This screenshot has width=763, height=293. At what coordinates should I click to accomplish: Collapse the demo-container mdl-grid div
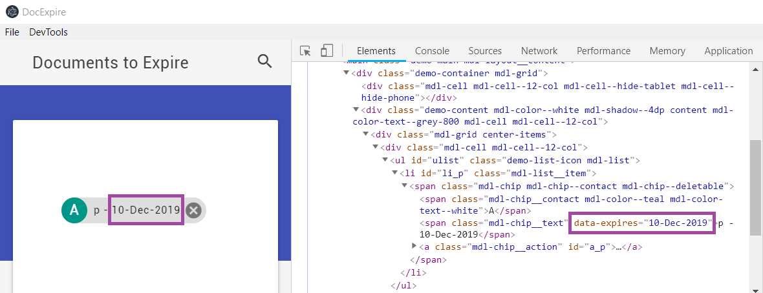tap(347, 73)
